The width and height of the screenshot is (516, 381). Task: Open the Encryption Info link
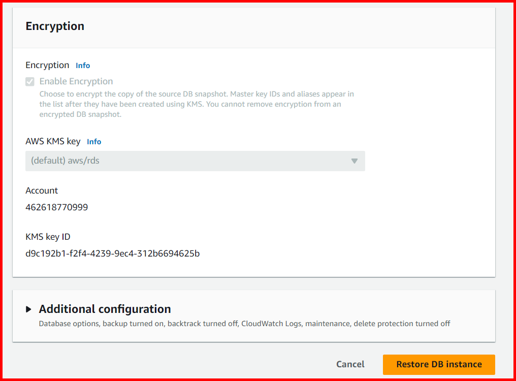(x=83, y=65)
